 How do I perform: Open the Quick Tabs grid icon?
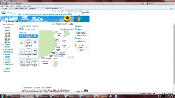(10, 8)
